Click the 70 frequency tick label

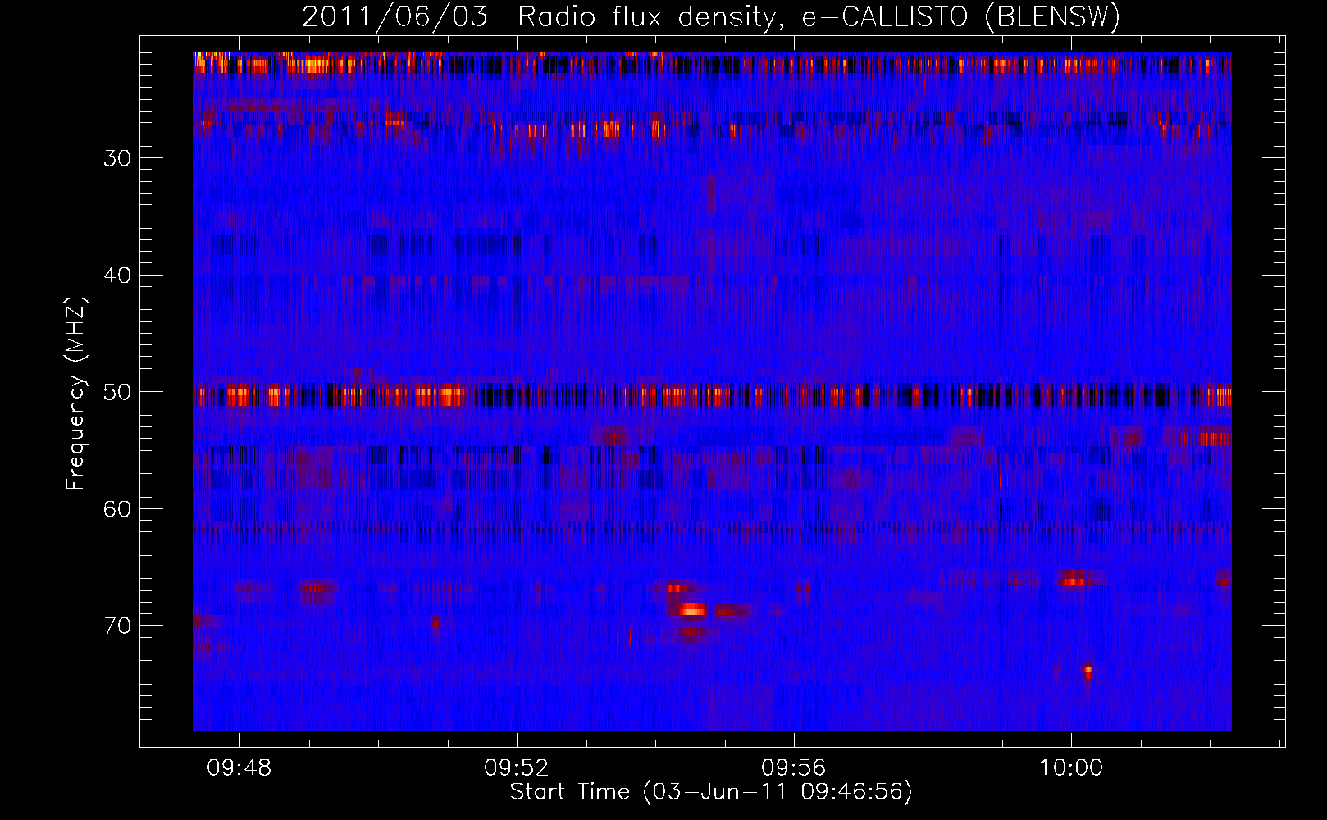coord(117,626)
